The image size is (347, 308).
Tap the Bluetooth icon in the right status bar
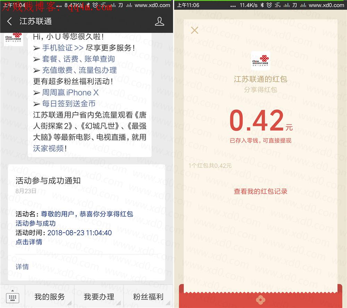pos(262,5)
